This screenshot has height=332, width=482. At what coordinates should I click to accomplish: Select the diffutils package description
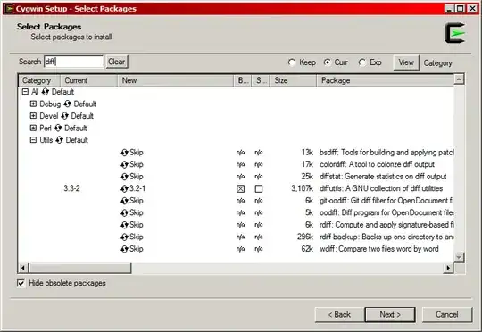381,188
